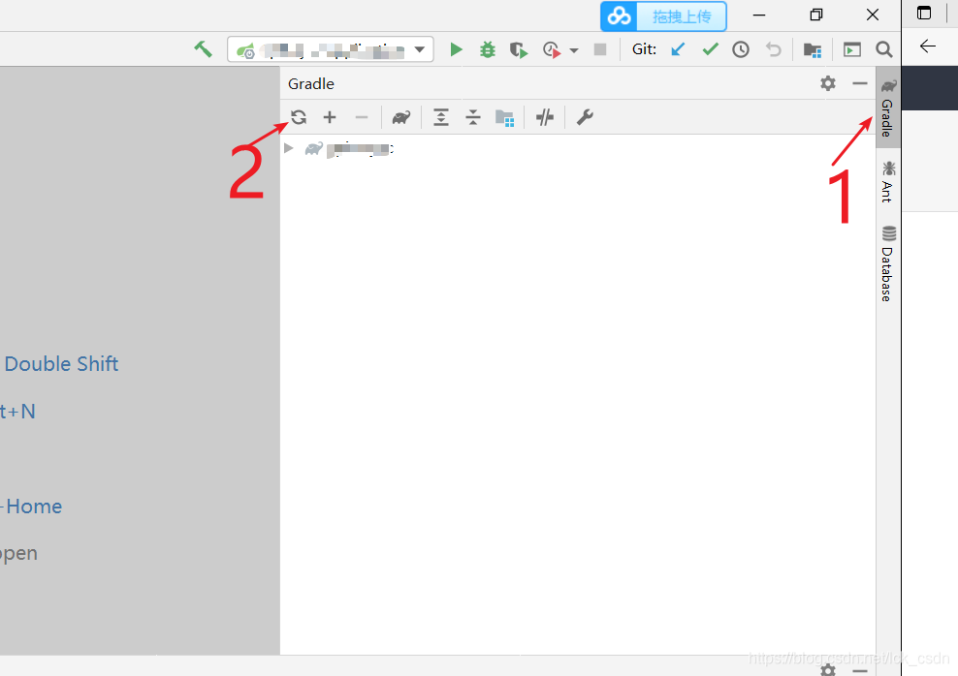Image resolution: width=958 pixels, height=676 pixels.
Task: Expand the Gradle project tree node
Action: pyautogui.click(x=288, y=148)
